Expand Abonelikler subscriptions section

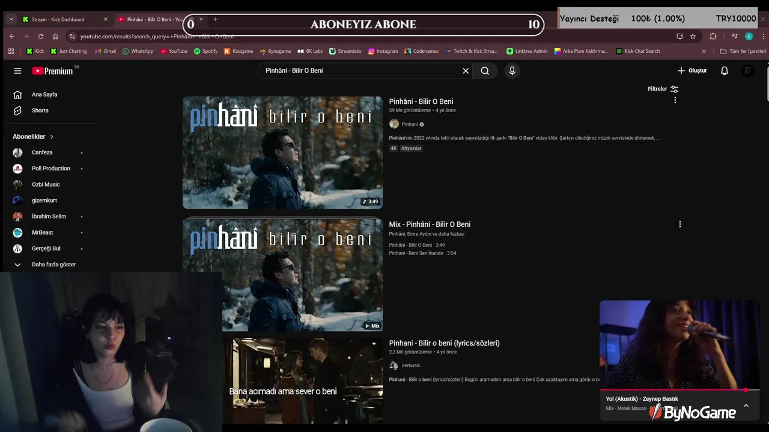coord(34,137)
